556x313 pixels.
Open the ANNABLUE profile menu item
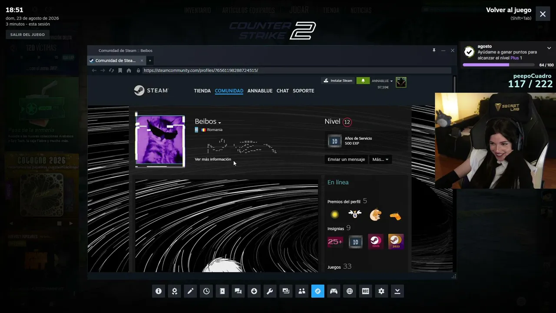coord(260,91)
